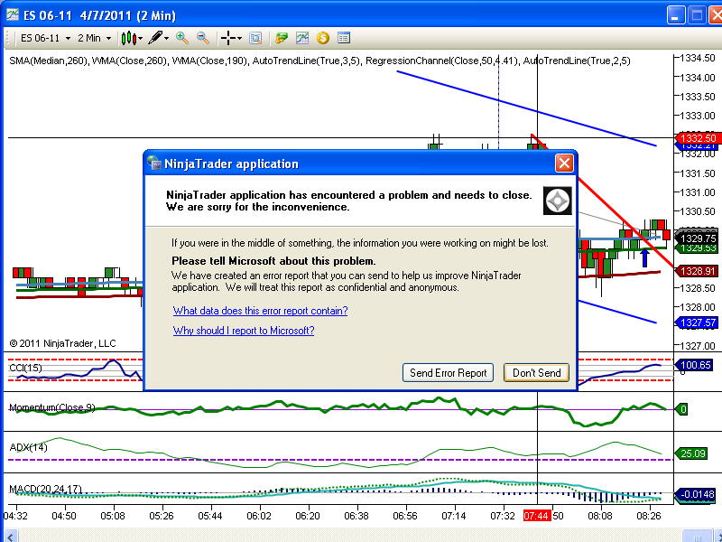The image size is (722, 542).
Task: Click the zoom in magnifier icon
Action: pos(182,38)
